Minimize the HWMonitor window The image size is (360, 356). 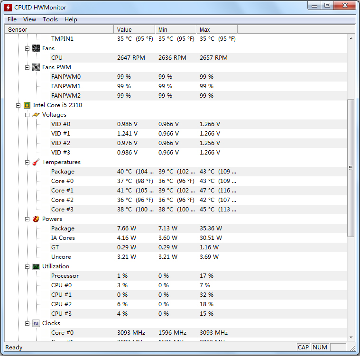coord(314,6)
